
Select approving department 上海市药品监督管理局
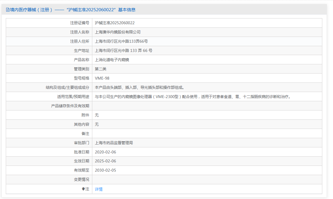point(114,143)
